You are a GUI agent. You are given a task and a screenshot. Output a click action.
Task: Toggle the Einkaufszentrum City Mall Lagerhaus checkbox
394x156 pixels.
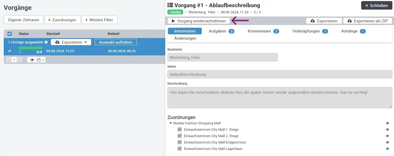pos(180,149)
